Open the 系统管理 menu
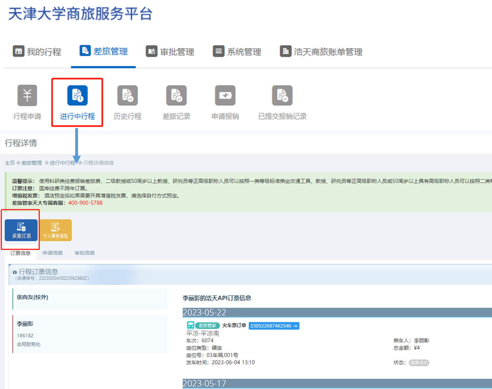Screen dimensions: 492x389 237,52
